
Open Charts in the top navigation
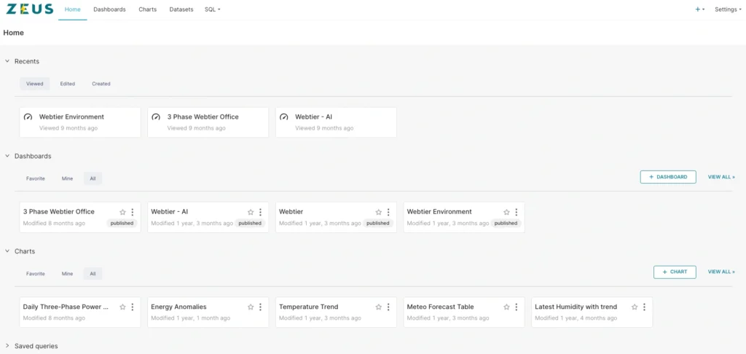pos(147,9)
